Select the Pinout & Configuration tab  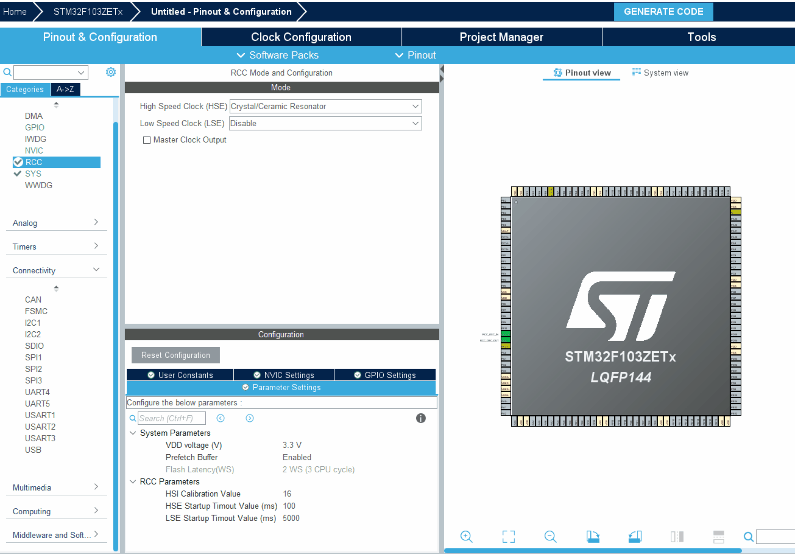pos(100,37)
